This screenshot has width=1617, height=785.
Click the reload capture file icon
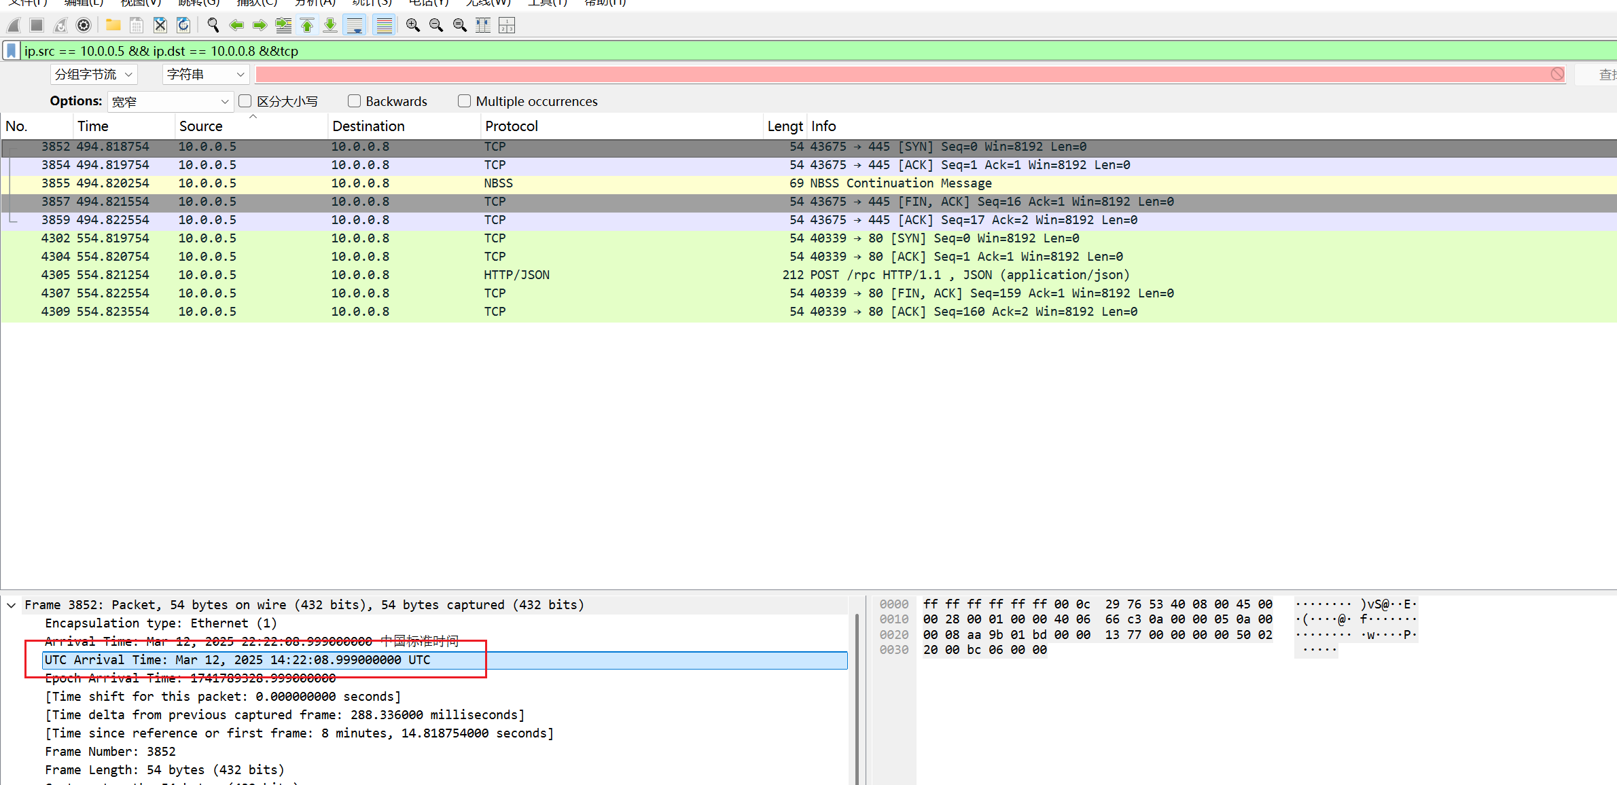point(183,25)
